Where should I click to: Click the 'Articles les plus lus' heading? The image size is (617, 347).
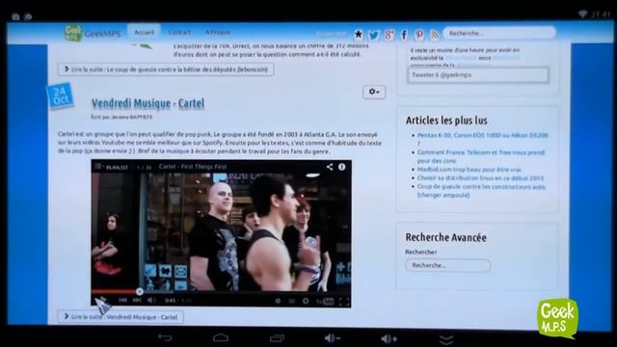[x=446, y=120]
